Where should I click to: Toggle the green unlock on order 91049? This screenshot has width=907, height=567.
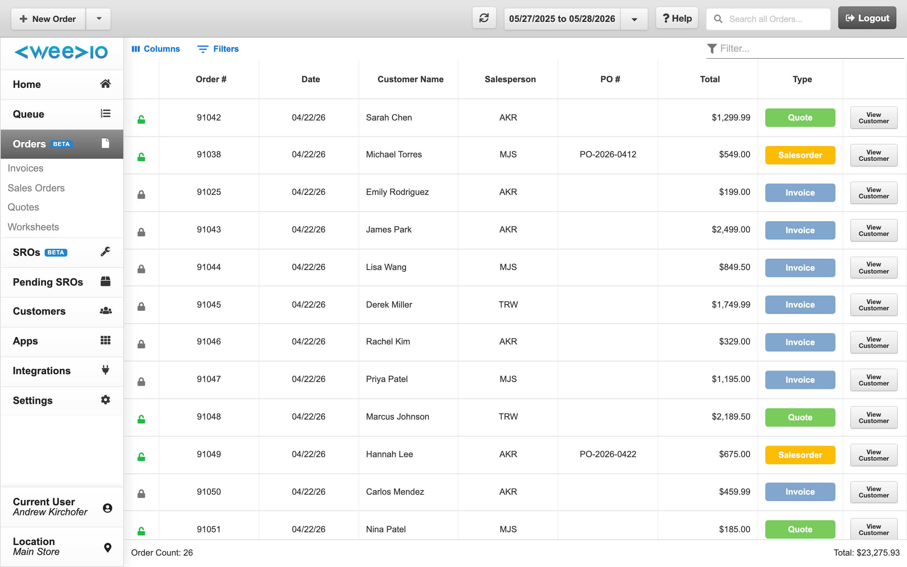coord(141,456)
